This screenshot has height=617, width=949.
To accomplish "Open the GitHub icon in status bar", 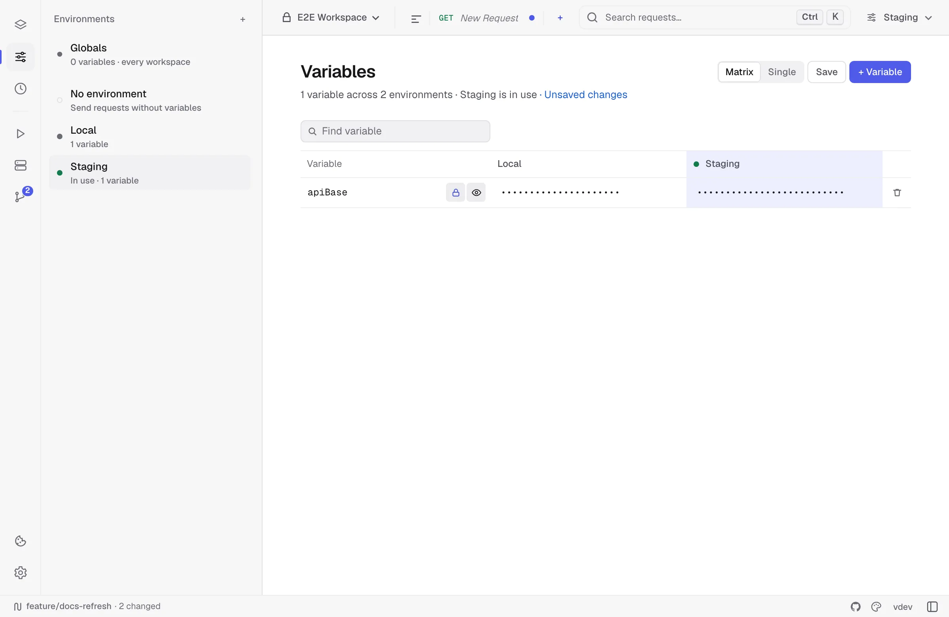I will pos(855,607).
